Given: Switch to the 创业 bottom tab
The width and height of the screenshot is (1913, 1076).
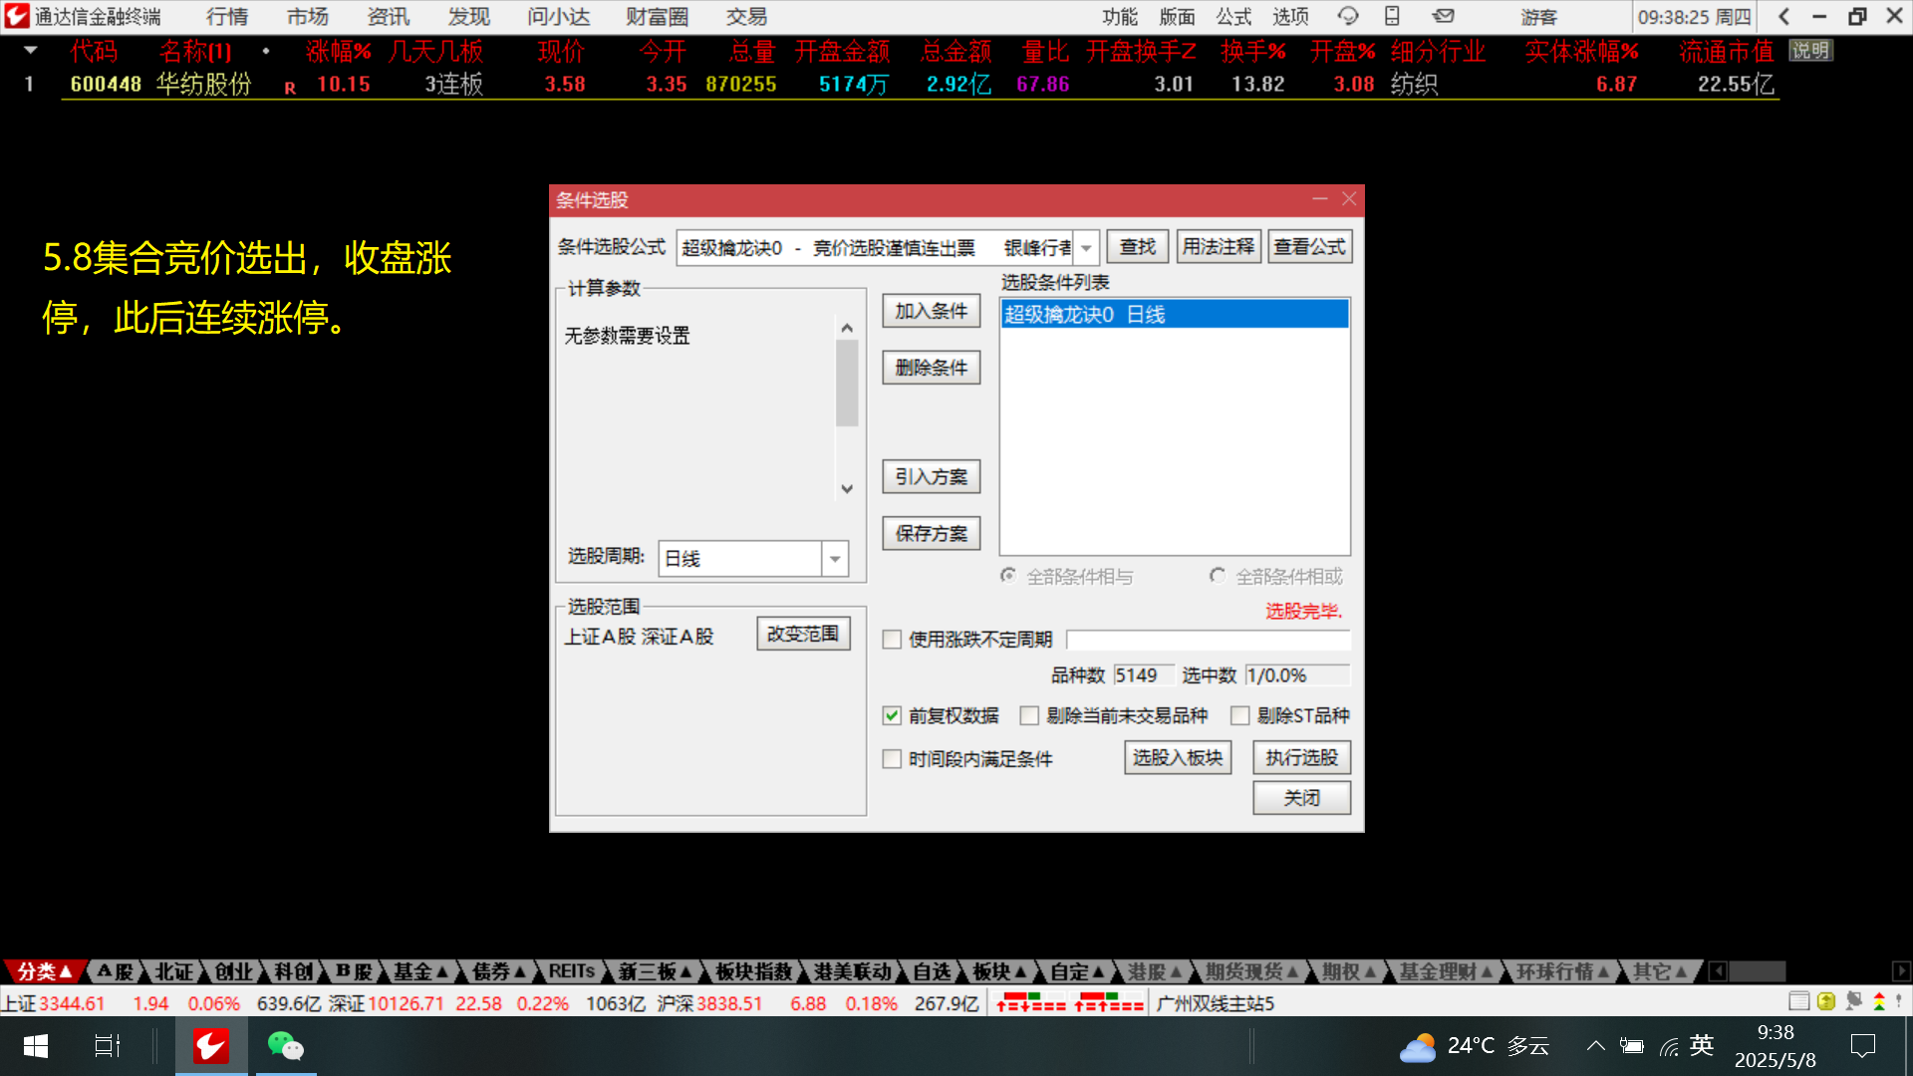Looking at the screenshot, I should [x=233, y=971].
